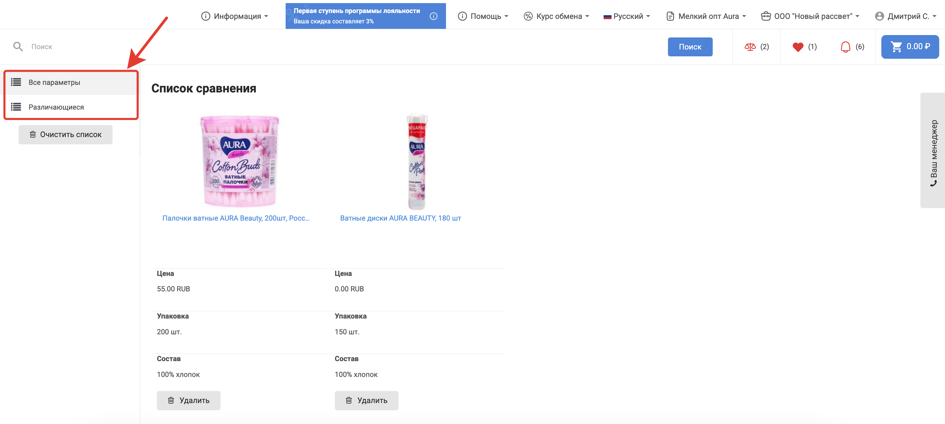Viewport: 945px width, 424px height.
Task: Expand the Информация dropdown
Action: [x=235, y=16]
